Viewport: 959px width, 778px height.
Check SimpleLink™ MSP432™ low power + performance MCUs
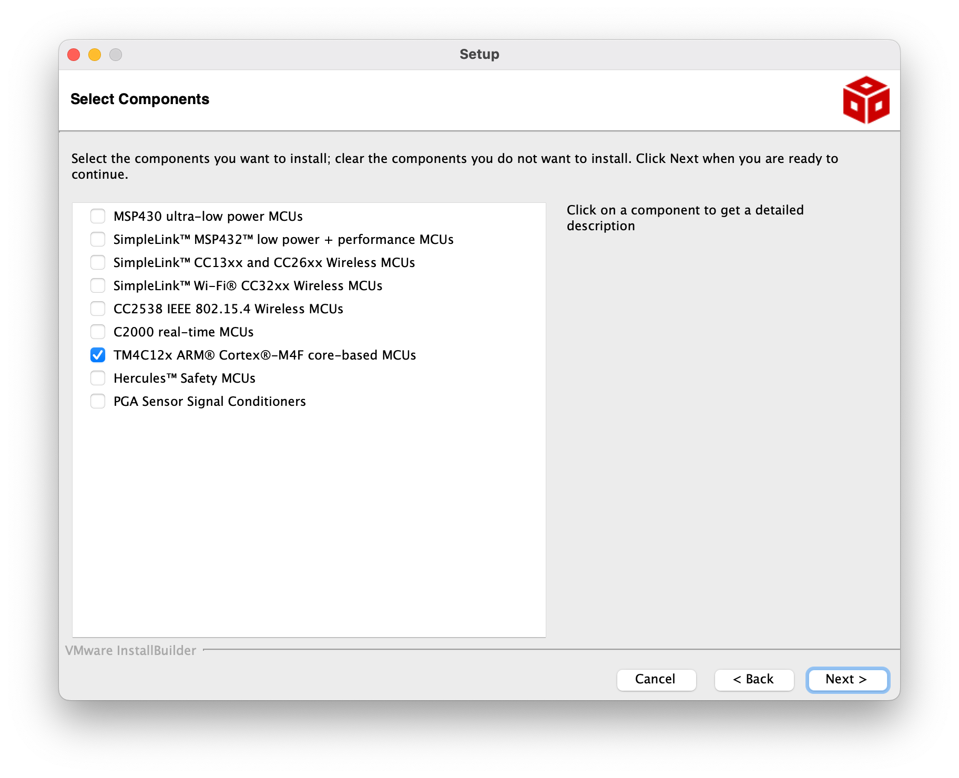98,239
